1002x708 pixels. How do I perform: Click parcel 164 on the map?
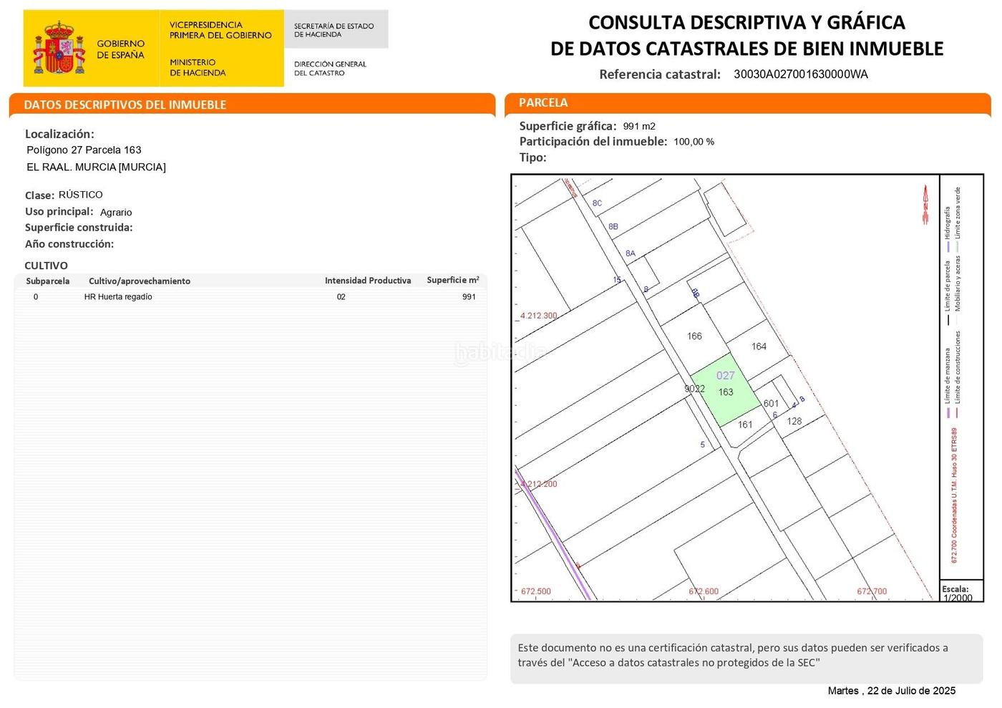click(x=759, y=346)
